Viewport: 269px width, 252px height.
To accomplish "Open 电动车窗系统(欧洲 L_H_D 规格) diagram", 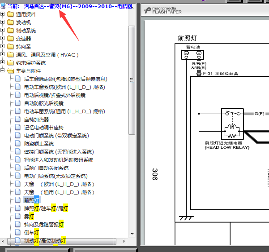I will 64,87.
